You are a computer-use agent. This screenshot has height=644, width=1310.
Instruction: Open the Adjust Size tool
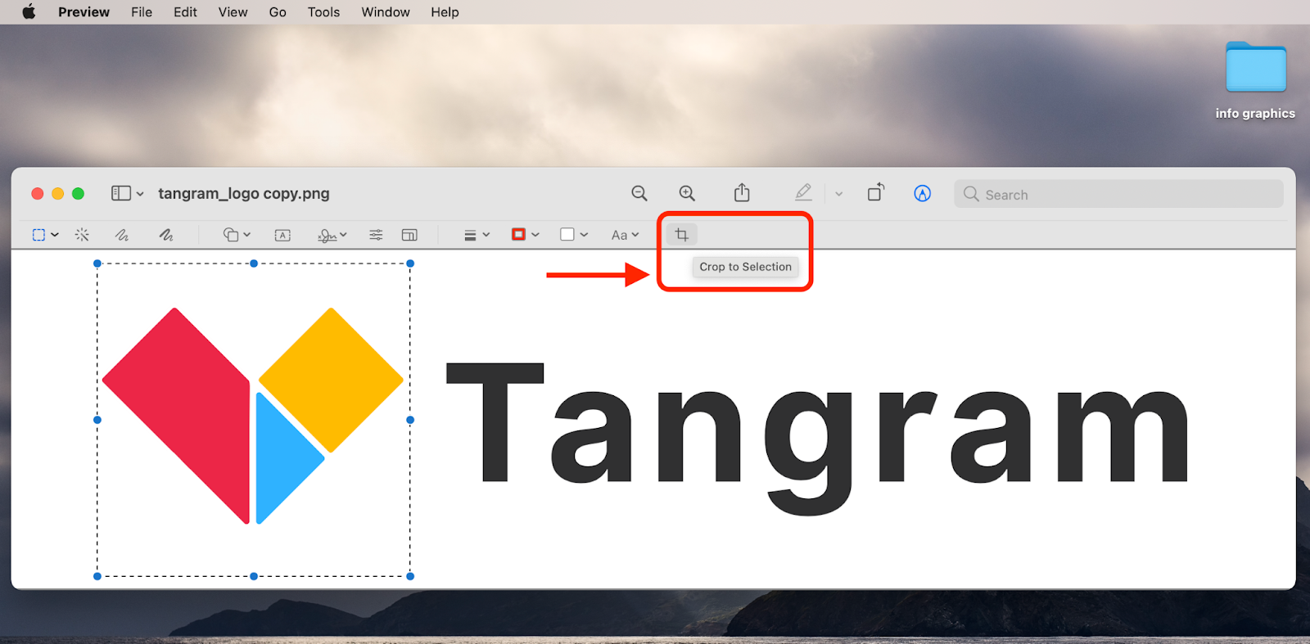[x=409, y=235]
